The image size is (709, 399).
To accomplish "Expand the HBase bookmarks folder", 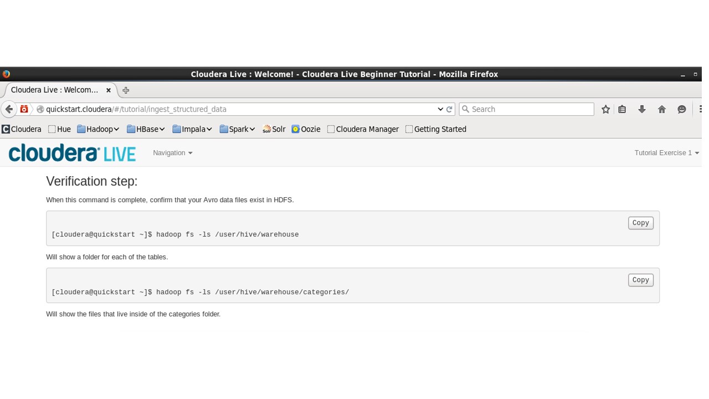I will [146, 129].
